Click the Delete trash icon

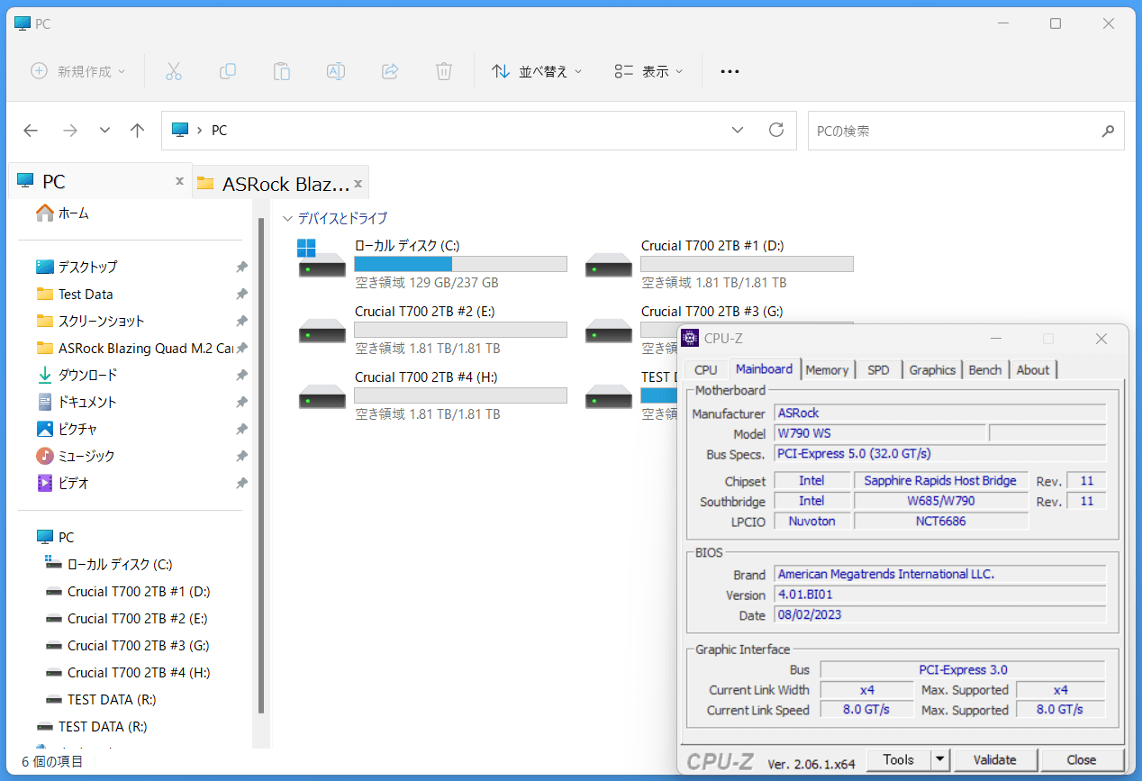click(443, 71)
